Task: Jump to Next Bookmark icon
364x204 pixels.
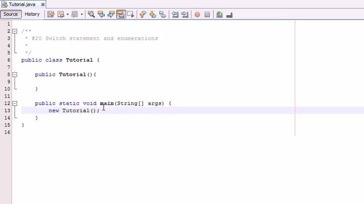Action: coord(152,14)
